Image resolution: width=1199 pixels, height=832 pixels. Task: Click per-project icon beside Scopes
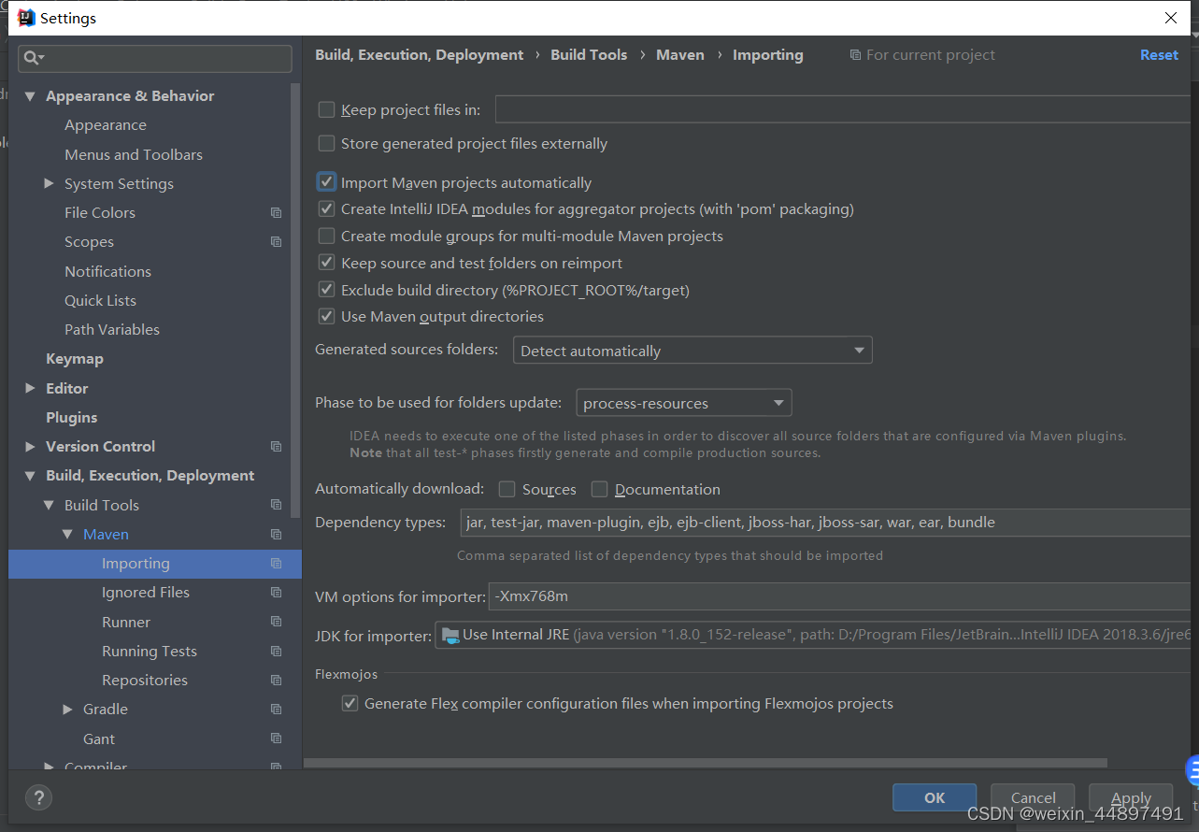click(x=276, y=242)
